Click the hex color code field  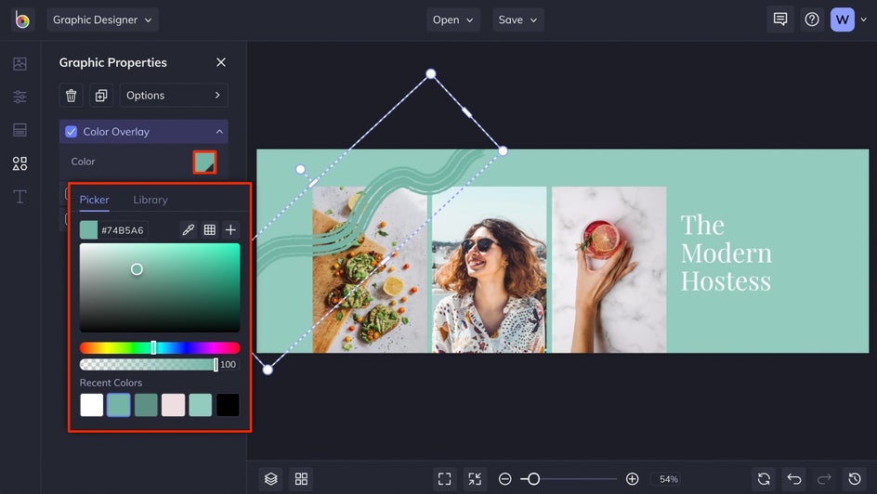click(123, 229)
